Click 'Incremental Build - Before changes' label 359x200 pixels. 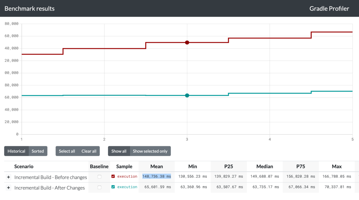[51, 177]
